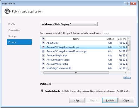
Task: Select the About.aspx file name
Action: [52, 43]
